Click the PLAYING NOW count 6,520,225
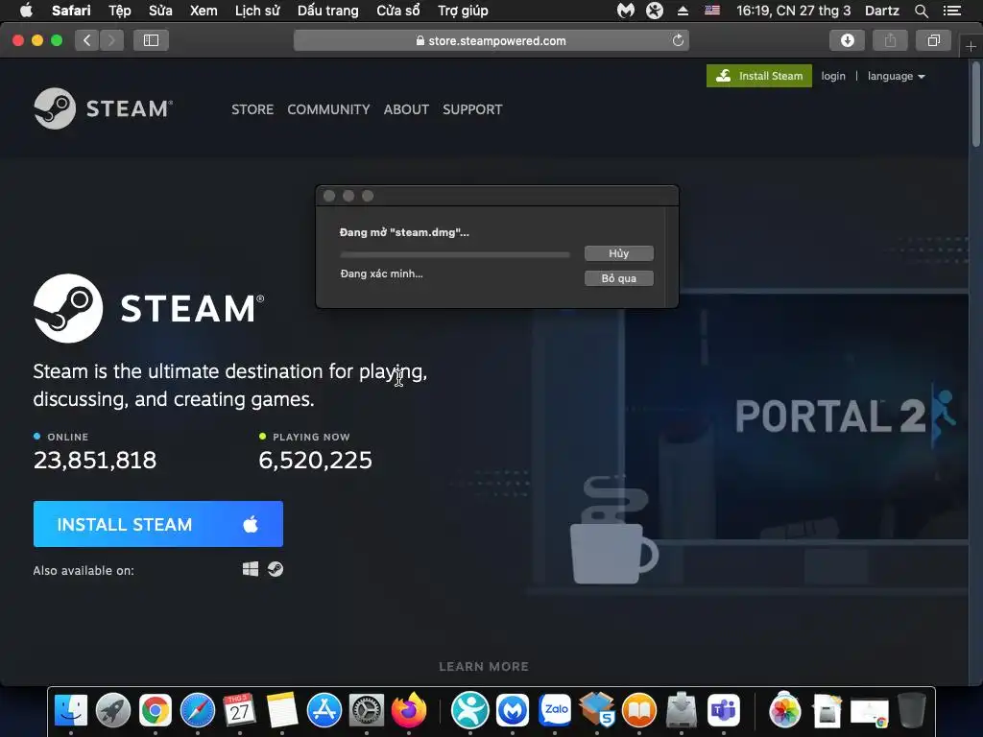983x737 pixels. point(315,461)
